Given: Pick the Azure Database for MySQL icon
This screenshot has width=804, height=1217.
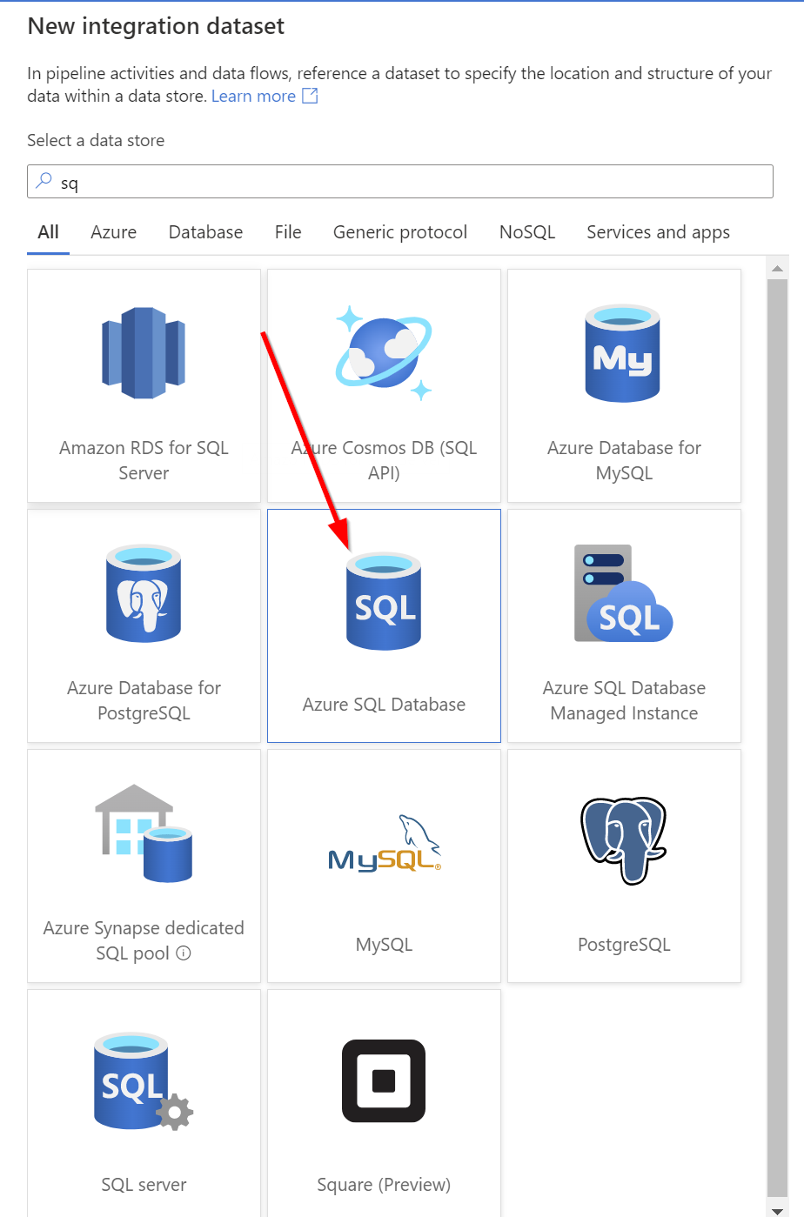Looking at the screenshot, I should (623, 353).
